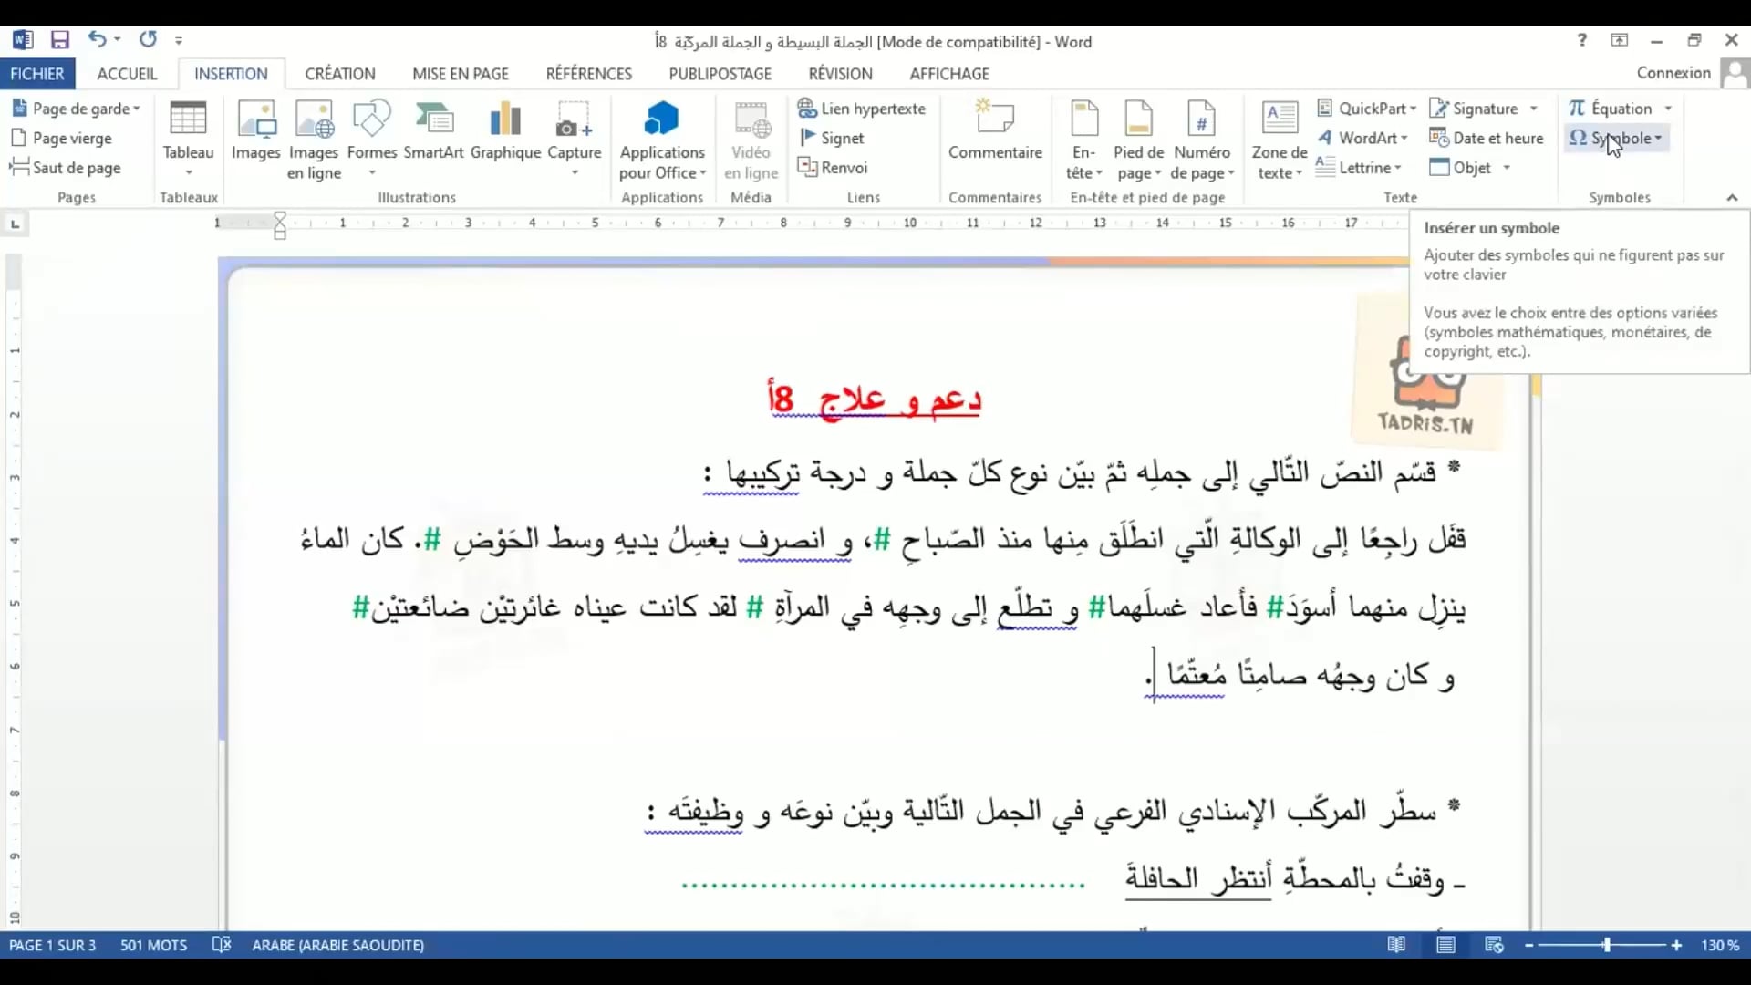The width and height of the screenshot is (1751, 985).
Task: Open the Formes shapes dropdown
Action: pyautogui.click(x=372, y=137)
